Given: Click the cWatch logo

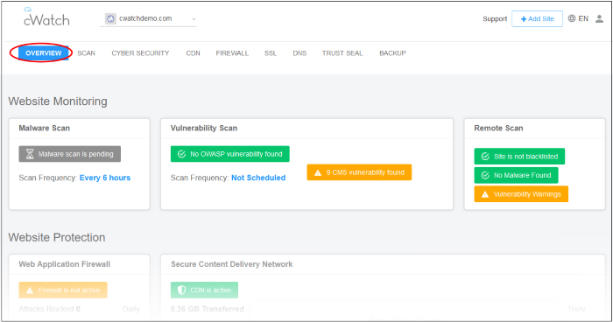Looking at the screenshot, I should tap(46, 17).
